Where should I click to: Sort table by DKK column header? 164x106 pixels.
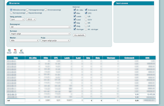(x=147, y=58)
